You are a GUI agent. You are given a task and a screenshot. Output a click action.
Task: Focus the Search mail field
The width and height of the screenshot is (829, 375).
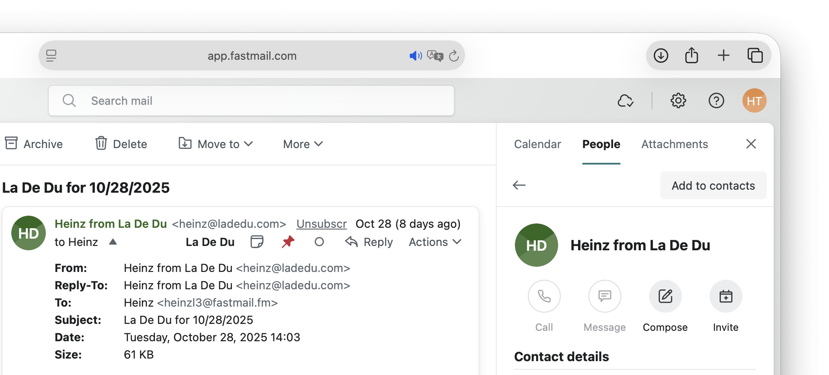251,100
